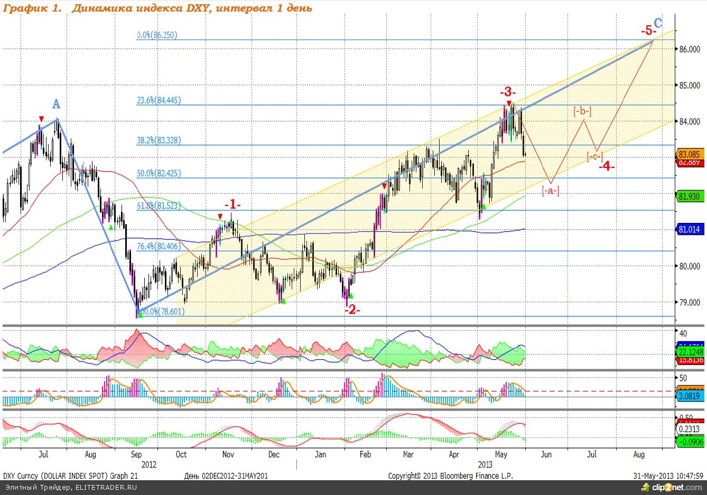
Task: Click the green up-arrow marker beside the -2- label
Action: point(350,296)
